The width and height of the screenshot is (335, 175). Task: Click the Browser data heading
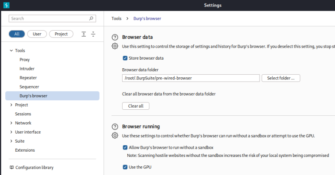137,37
